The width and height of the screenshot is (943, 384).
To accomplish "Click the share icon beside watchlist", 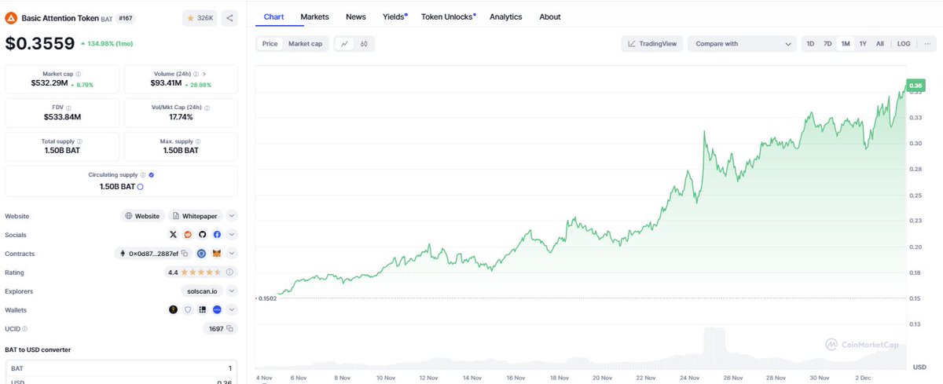I will click(229, 17).
